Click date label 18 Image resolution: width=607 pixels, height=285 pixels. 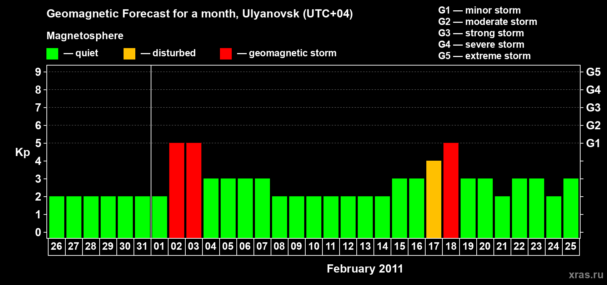(451, 247)
